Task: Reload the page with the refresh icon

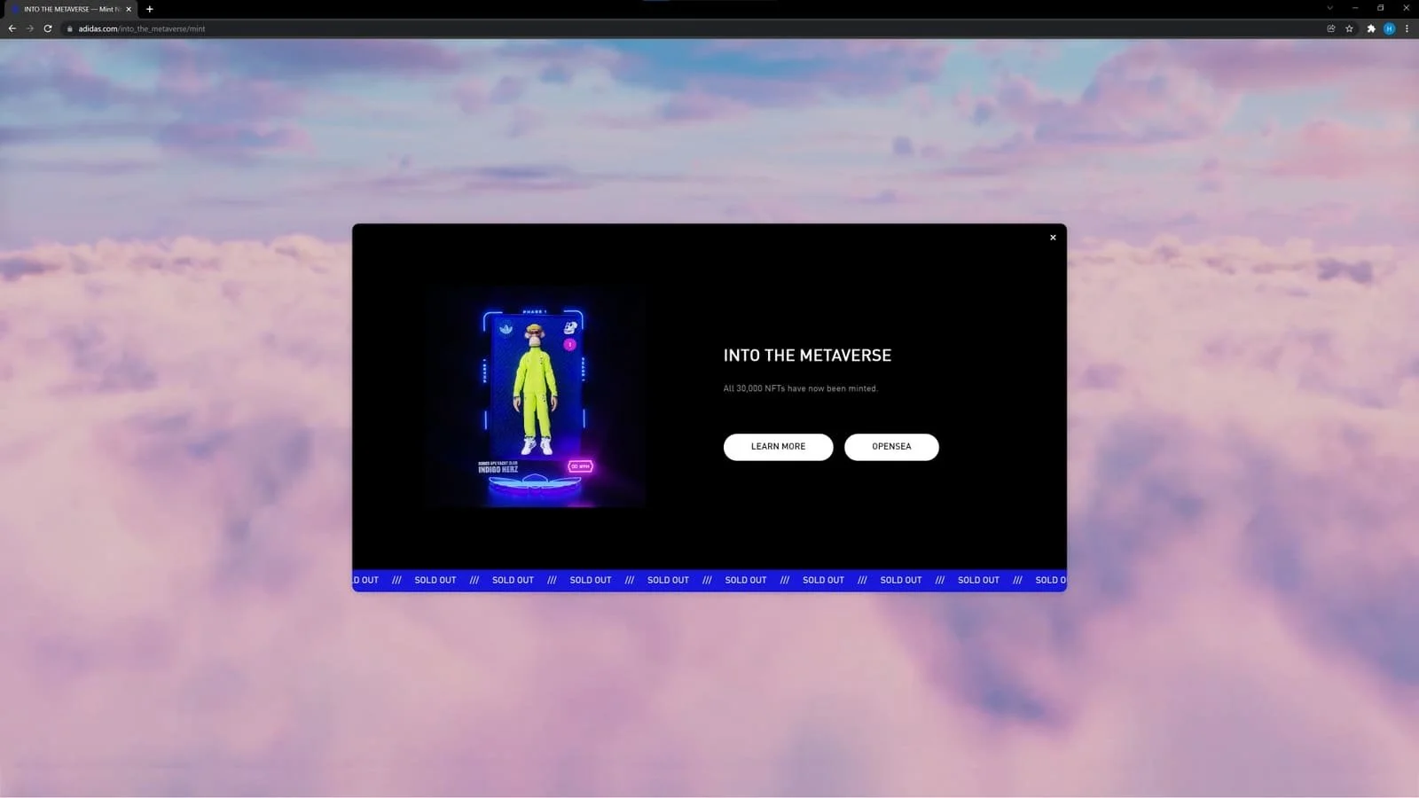Action: point(47,28)
